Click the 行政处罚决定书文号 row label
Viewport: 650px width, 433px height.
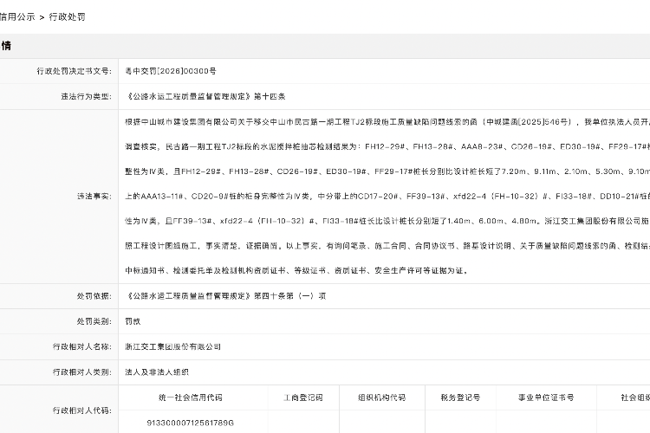75,71
